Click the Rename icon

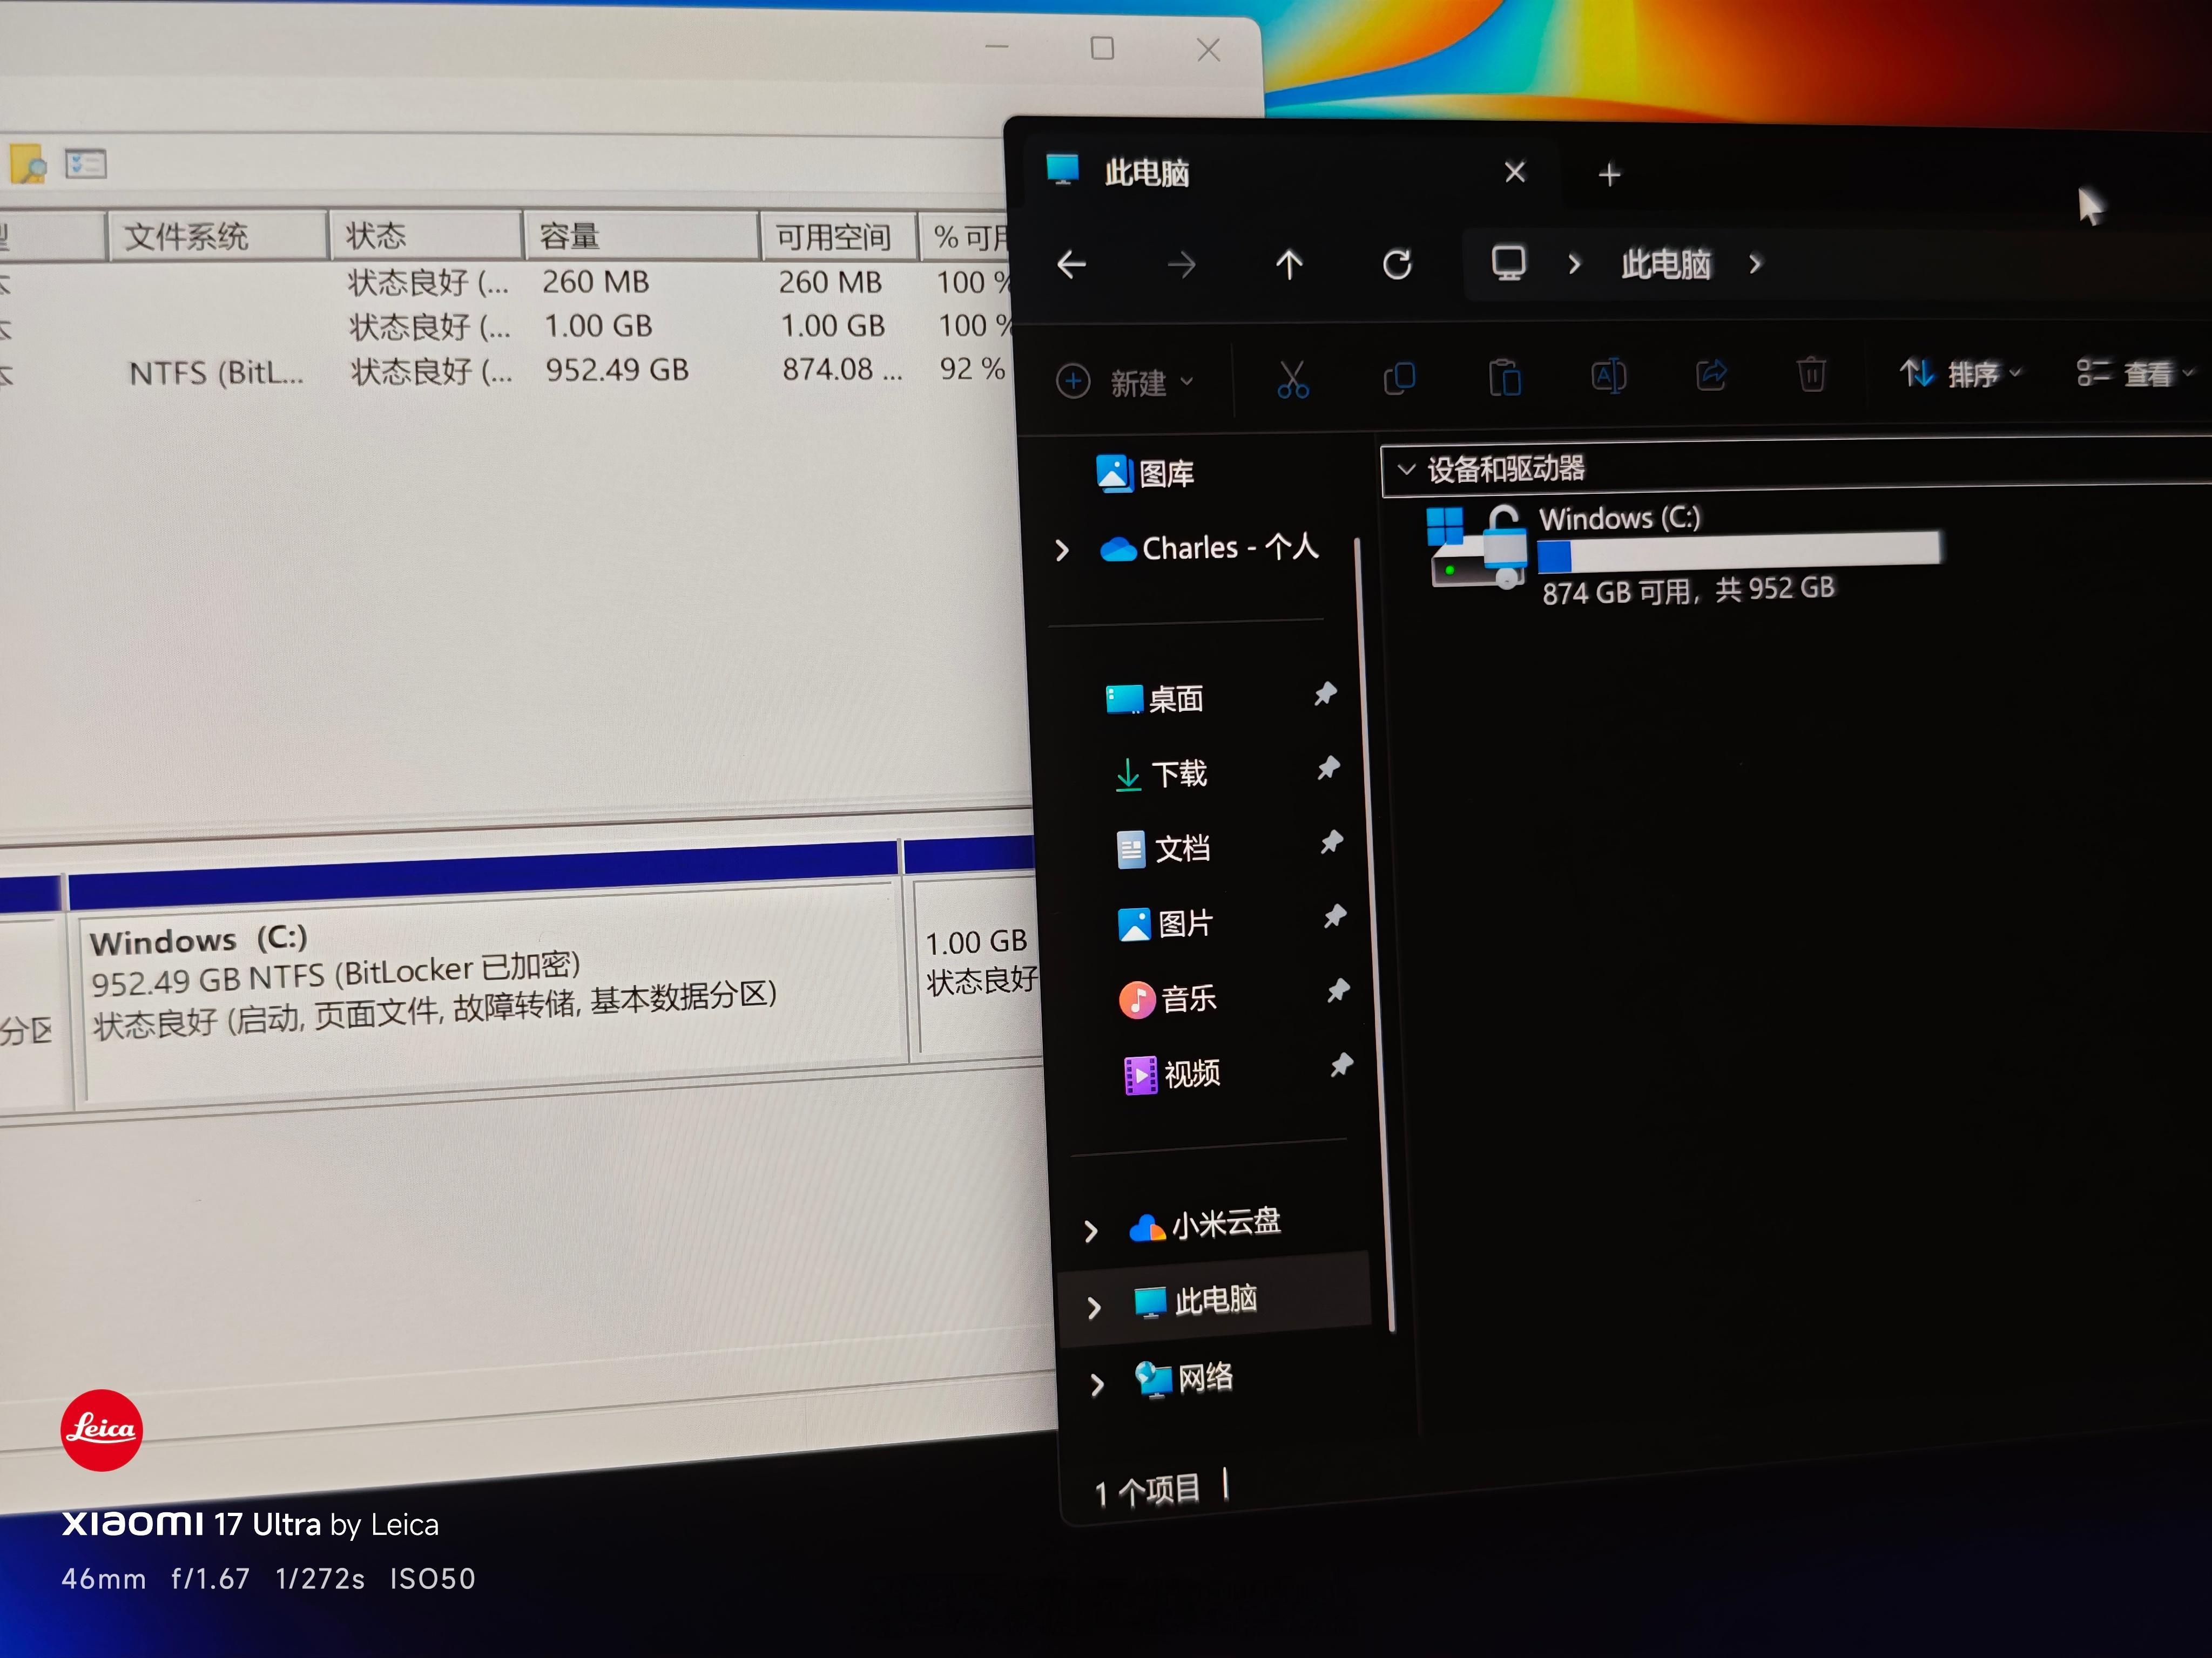[x=1608, y=377]
